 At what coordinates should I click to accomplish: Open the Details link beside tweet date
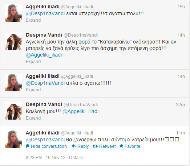click(76, 158)
